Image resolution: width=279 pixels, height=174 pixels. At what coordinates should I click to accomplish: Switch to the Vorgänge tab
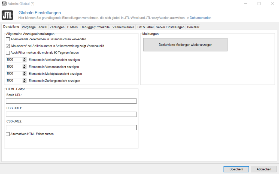[x=29, y=27]
